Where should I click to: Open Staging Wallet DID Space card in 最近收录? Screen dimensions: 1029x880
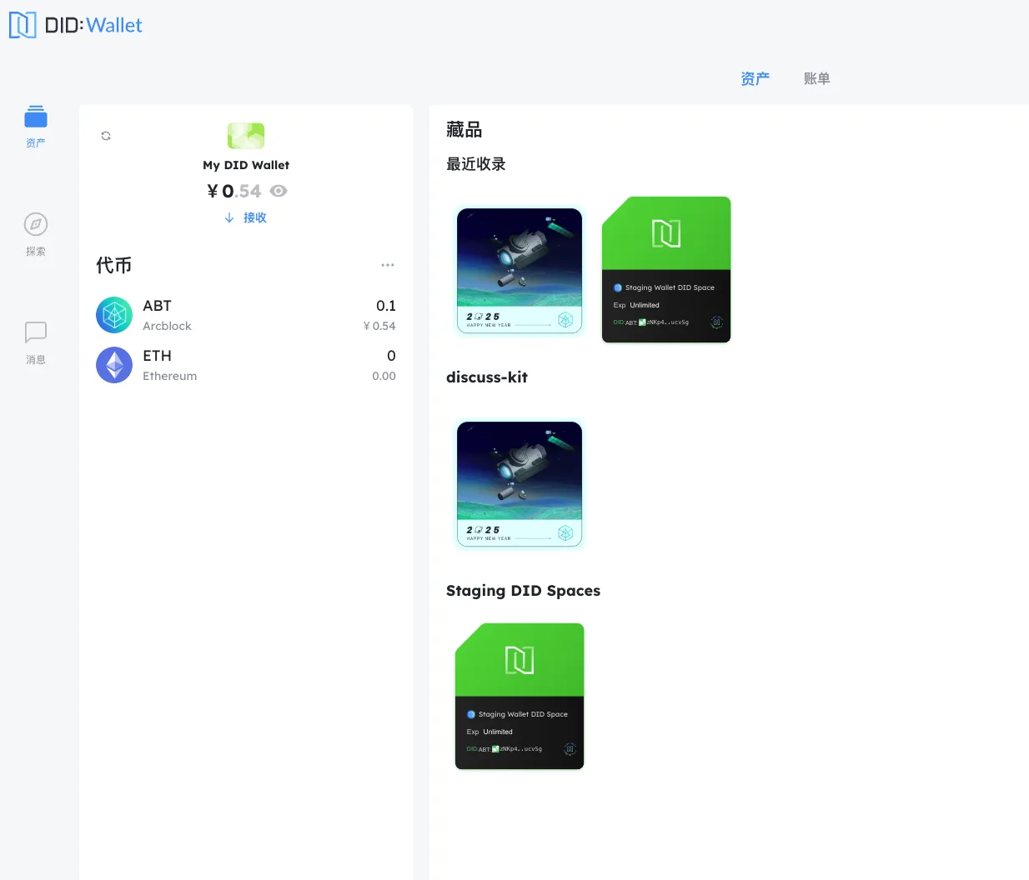coord(666,270)
